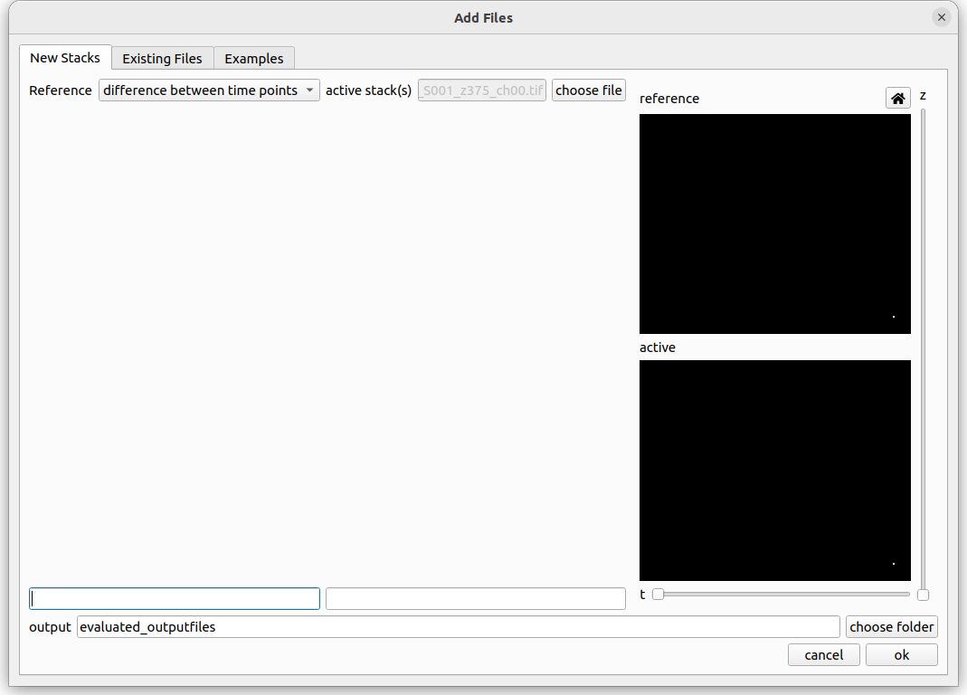Switch to the Existing Files tab
The width and height of the screenshot is (967, 695).
(162, 58)
